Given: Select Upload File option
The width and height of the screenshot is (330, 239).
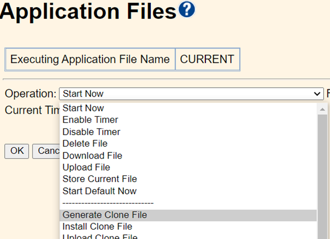Looking at the screenshot, I should [x=86, y=168].
